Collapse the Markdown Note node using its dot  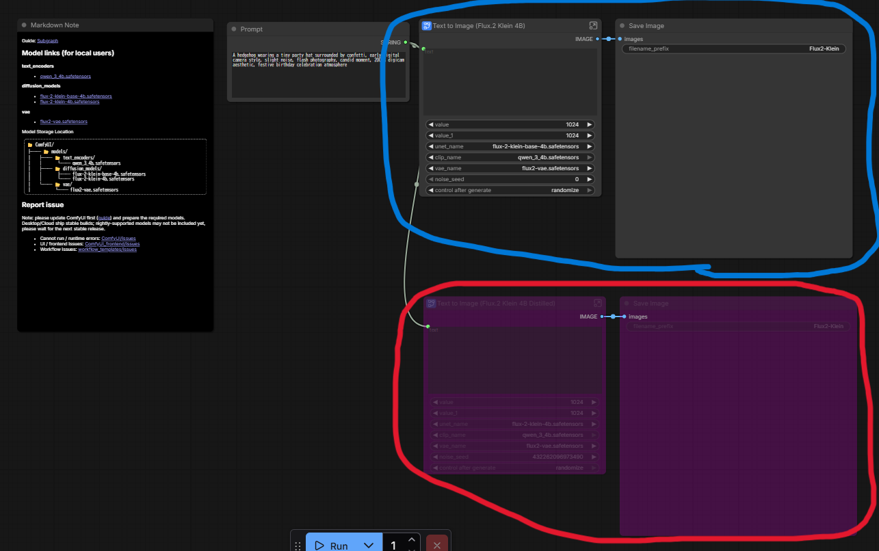coord(24,25)
